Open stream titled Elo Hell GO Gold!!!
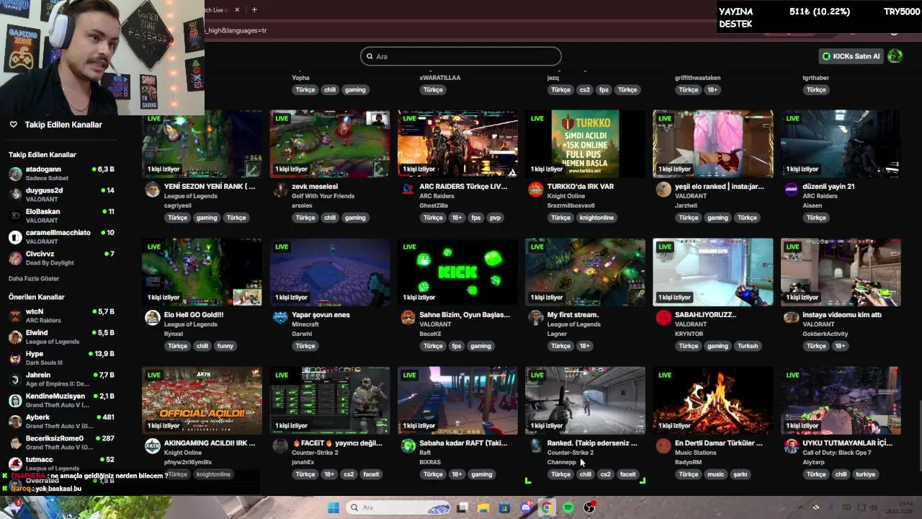 pos(194,315)
